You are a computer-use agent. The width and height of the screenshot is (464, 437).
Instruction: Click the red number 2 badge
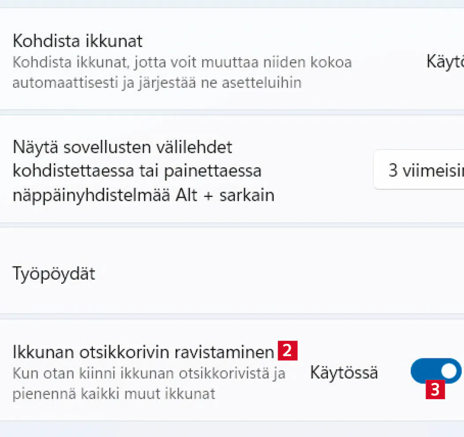tap(287, 351)
